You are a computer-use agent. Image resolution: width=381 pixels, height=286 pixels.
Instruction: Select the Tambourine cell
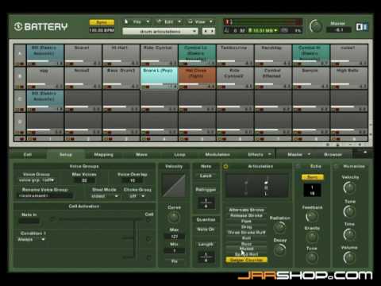[x=235, y=55]
